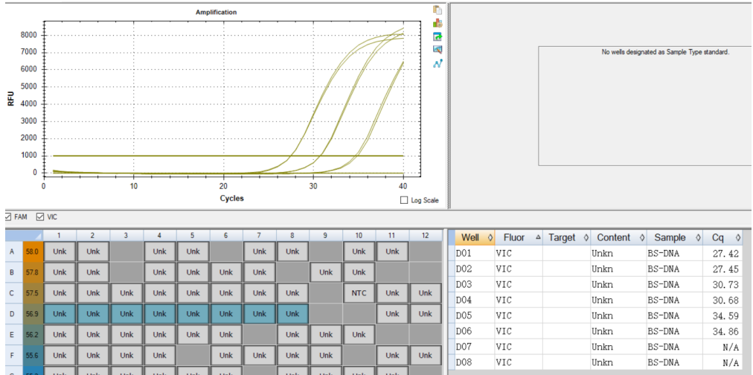Toggle the VIC fluorophore checkbox
The image size is (753, 375).
(x=40, y=217)
